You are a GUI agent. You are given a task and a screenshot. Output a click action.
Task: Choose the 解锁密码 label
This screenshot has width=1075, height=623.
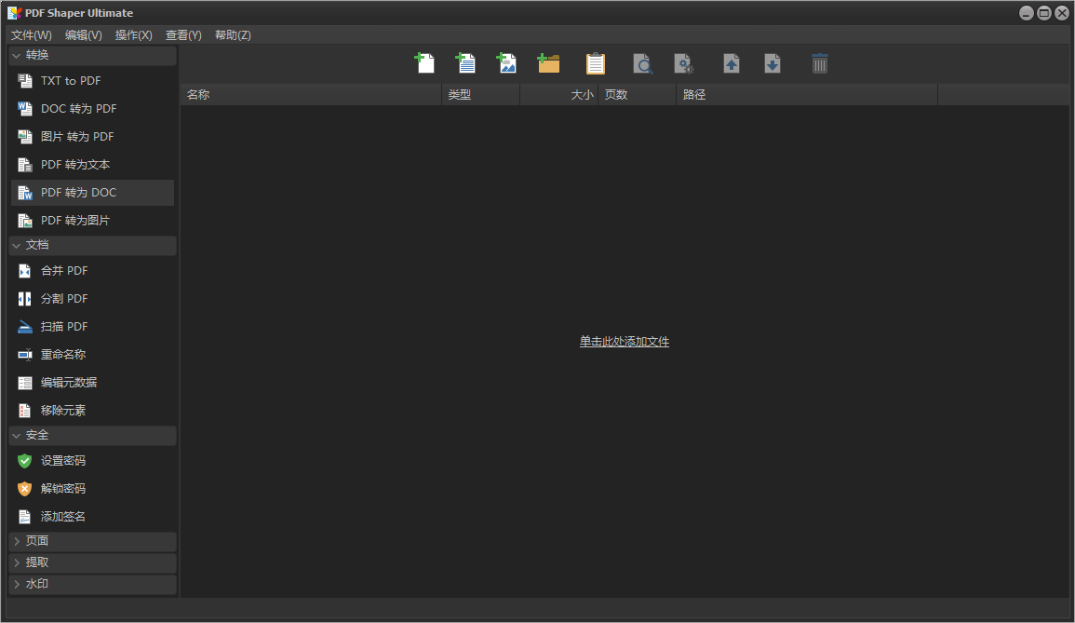(x=63, y=489)
